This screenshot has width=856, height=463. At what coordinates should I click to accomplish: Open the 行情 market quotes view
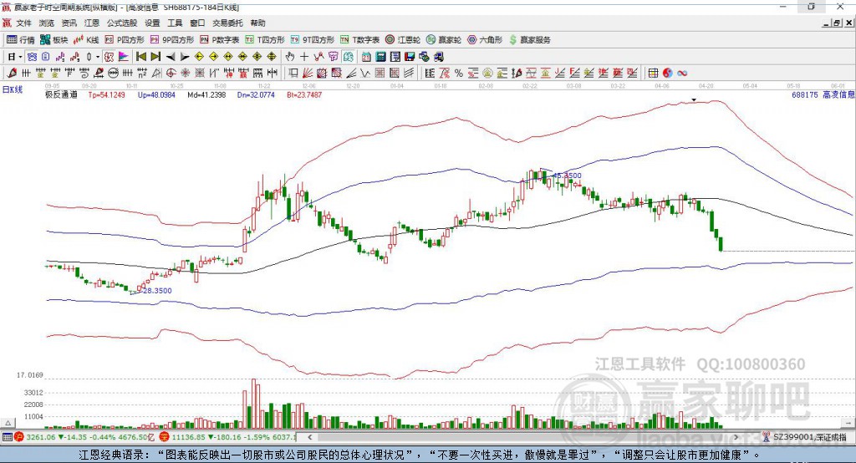point(20,40)
